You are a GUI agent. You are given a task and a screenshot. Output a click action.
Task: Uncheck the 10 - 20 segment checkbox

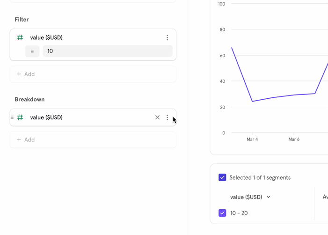coord(222,213)
